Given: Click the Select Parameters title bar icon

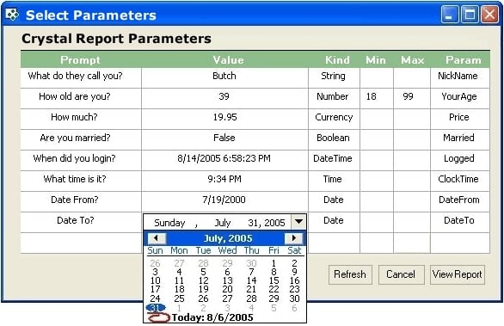Looking at the screenshot, I should pos(12,15).
